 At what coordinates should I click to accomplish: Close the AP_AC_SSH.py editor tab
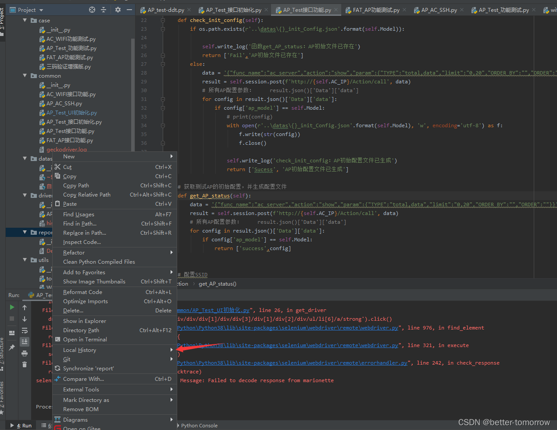(x=462, y=10)
